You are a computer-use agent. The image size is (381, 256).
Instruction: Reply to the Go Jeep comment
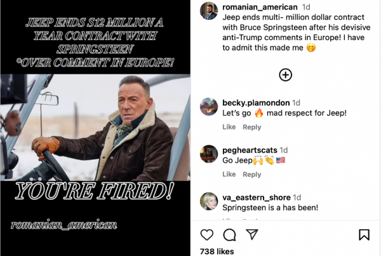coord(251,175)
